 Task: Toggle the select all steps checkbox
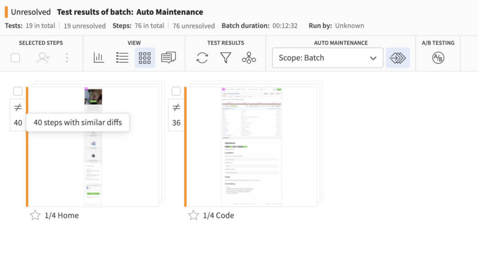pyautogui.click(x=15, y=58)
